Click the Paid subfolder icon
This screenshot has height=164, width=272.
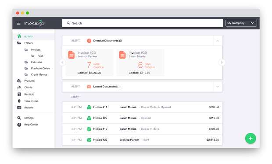(32, 56)
